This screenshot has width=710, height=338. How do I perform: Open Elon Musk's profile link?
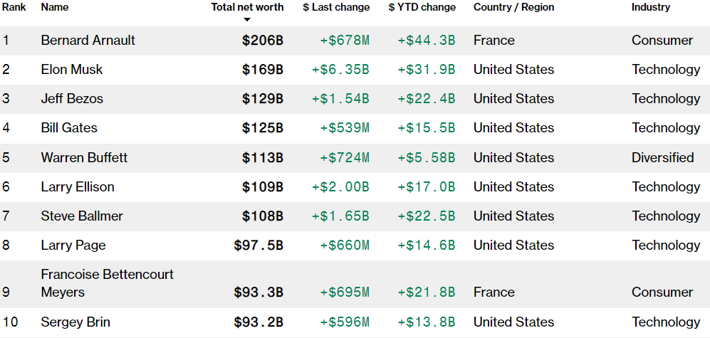71,69
